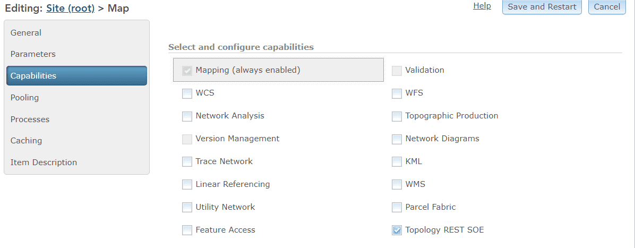Image resolution: width=635 pixels, height=248 pixels.
Task: Tick the Parcel Fabric checkbox
Action: [x=397, y=207]
